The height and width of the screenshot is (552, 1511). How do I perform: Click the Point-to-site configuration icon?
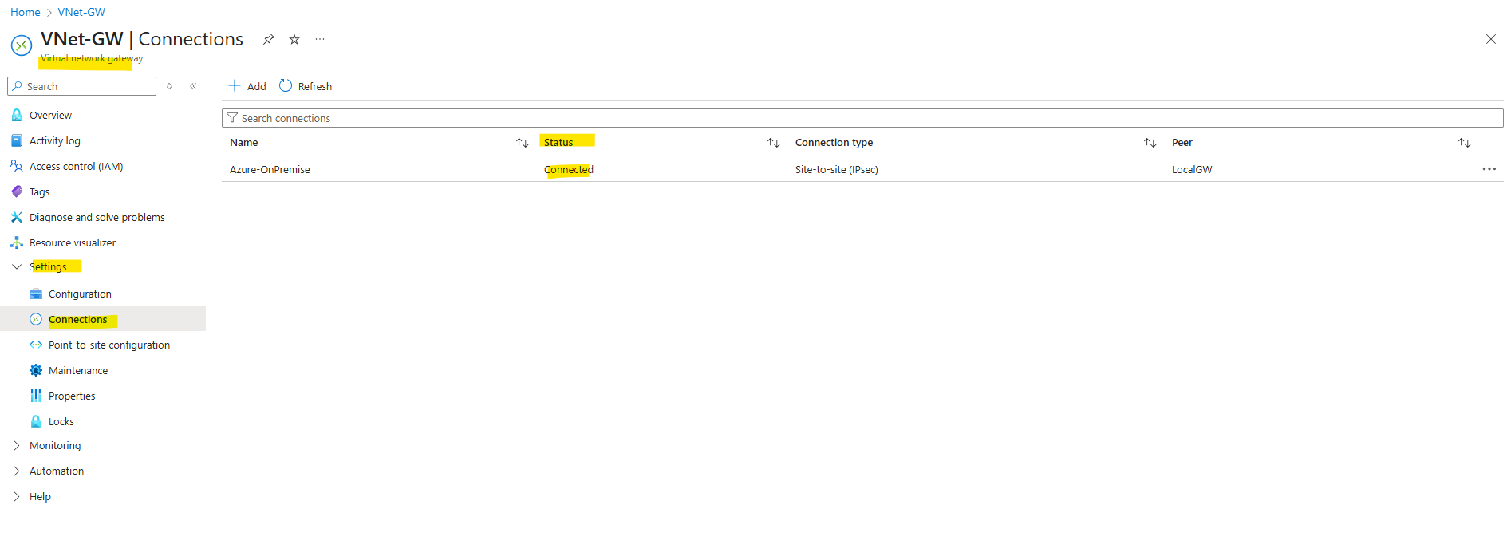(x=36, y=345)
